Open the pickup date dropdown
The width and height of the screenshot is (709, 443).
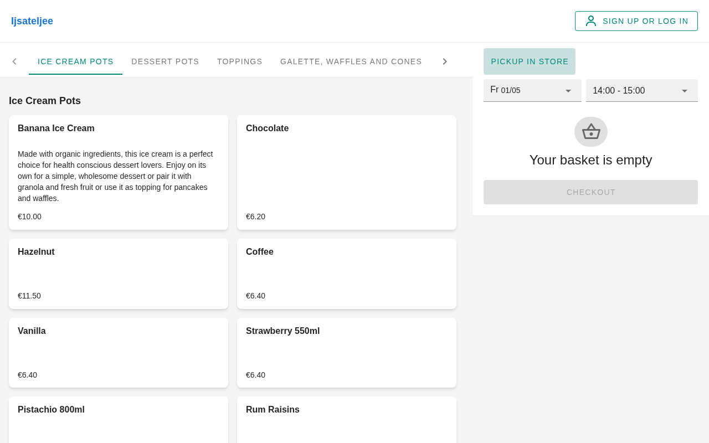click(x=532, y=90)
